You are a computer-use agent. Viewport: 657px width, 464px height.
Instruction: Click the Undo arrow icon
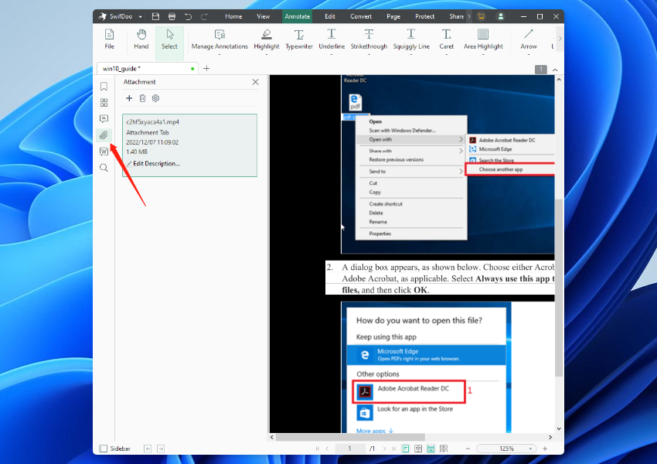click(x=188, y=16)
